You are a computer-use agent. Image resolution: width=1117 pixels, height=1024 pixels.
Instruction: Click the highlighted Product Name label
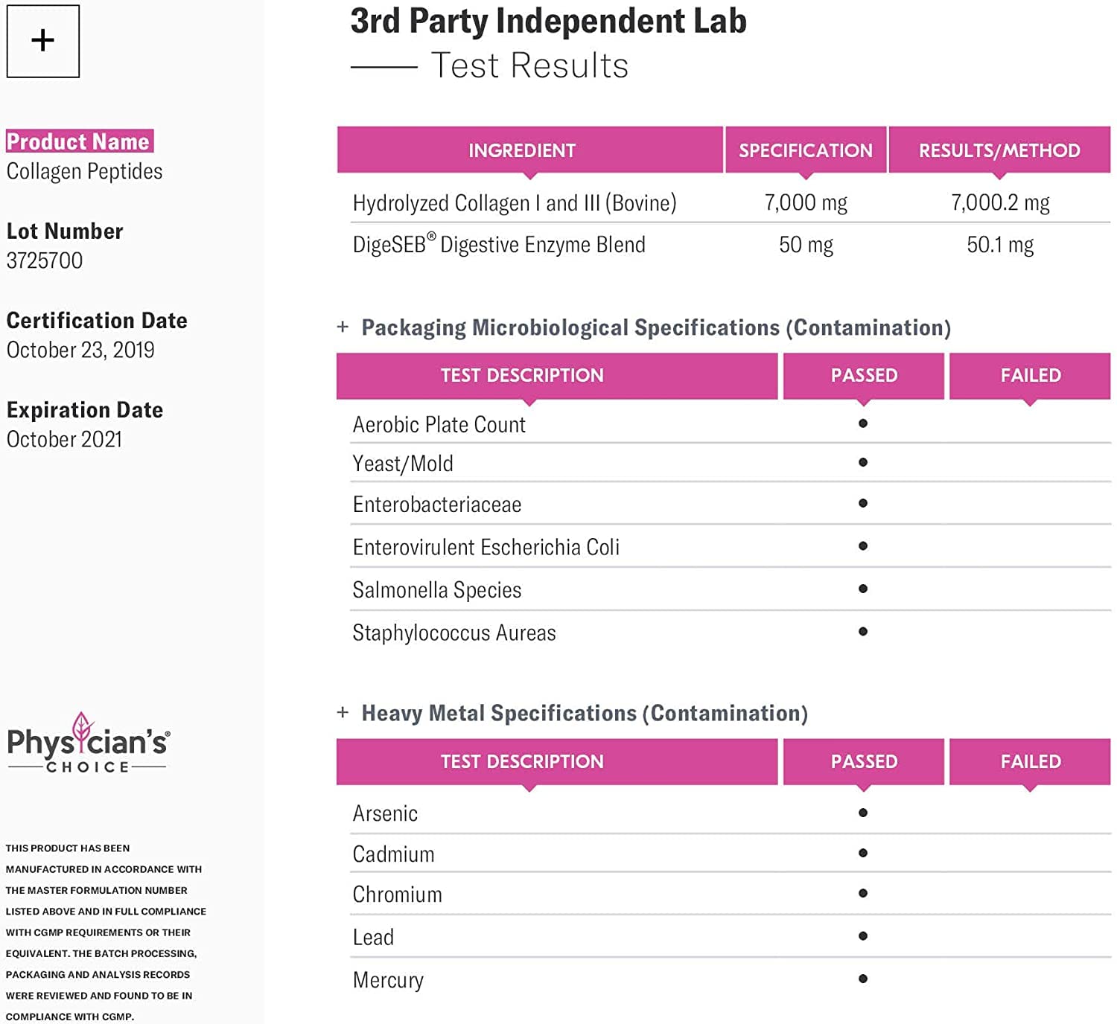click(x=79, y=141)
